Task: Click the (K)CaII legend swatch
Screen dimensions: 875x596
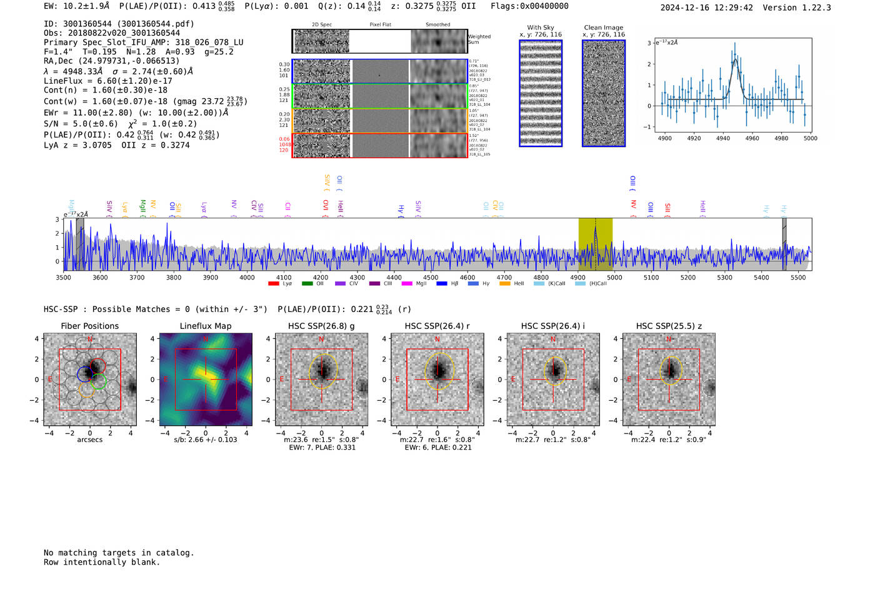Action: pos(539,284)
